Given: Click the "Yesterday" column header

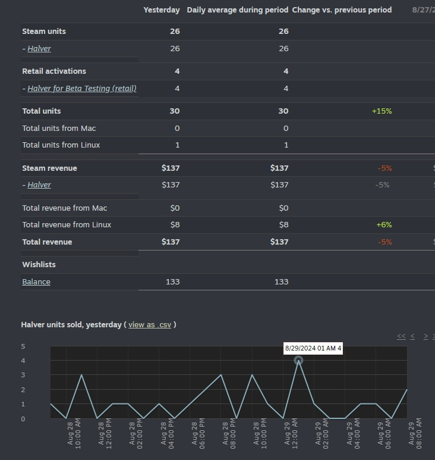Looking at the screenshot, I should (x=162, y=10).
